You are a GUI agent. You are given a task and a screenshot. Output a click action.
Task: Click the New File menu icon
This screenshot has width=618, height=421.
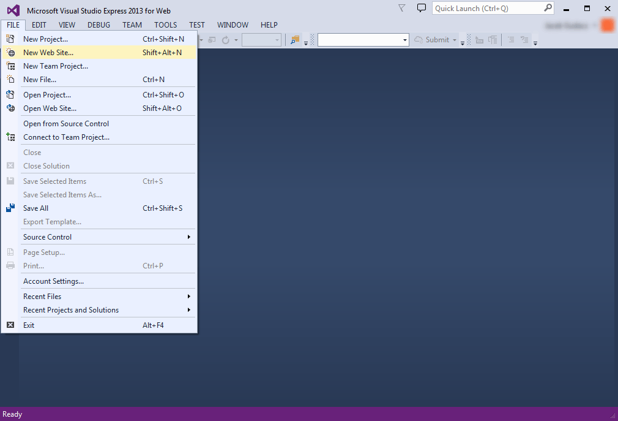coord(10,79)
